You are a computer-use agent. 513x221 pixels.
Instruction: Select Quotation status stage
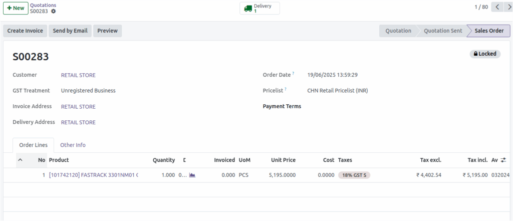(398, 31)
